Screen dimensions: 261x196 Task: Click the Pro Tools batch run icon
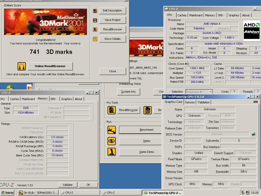pyautogui.click(x=148, y=110)
